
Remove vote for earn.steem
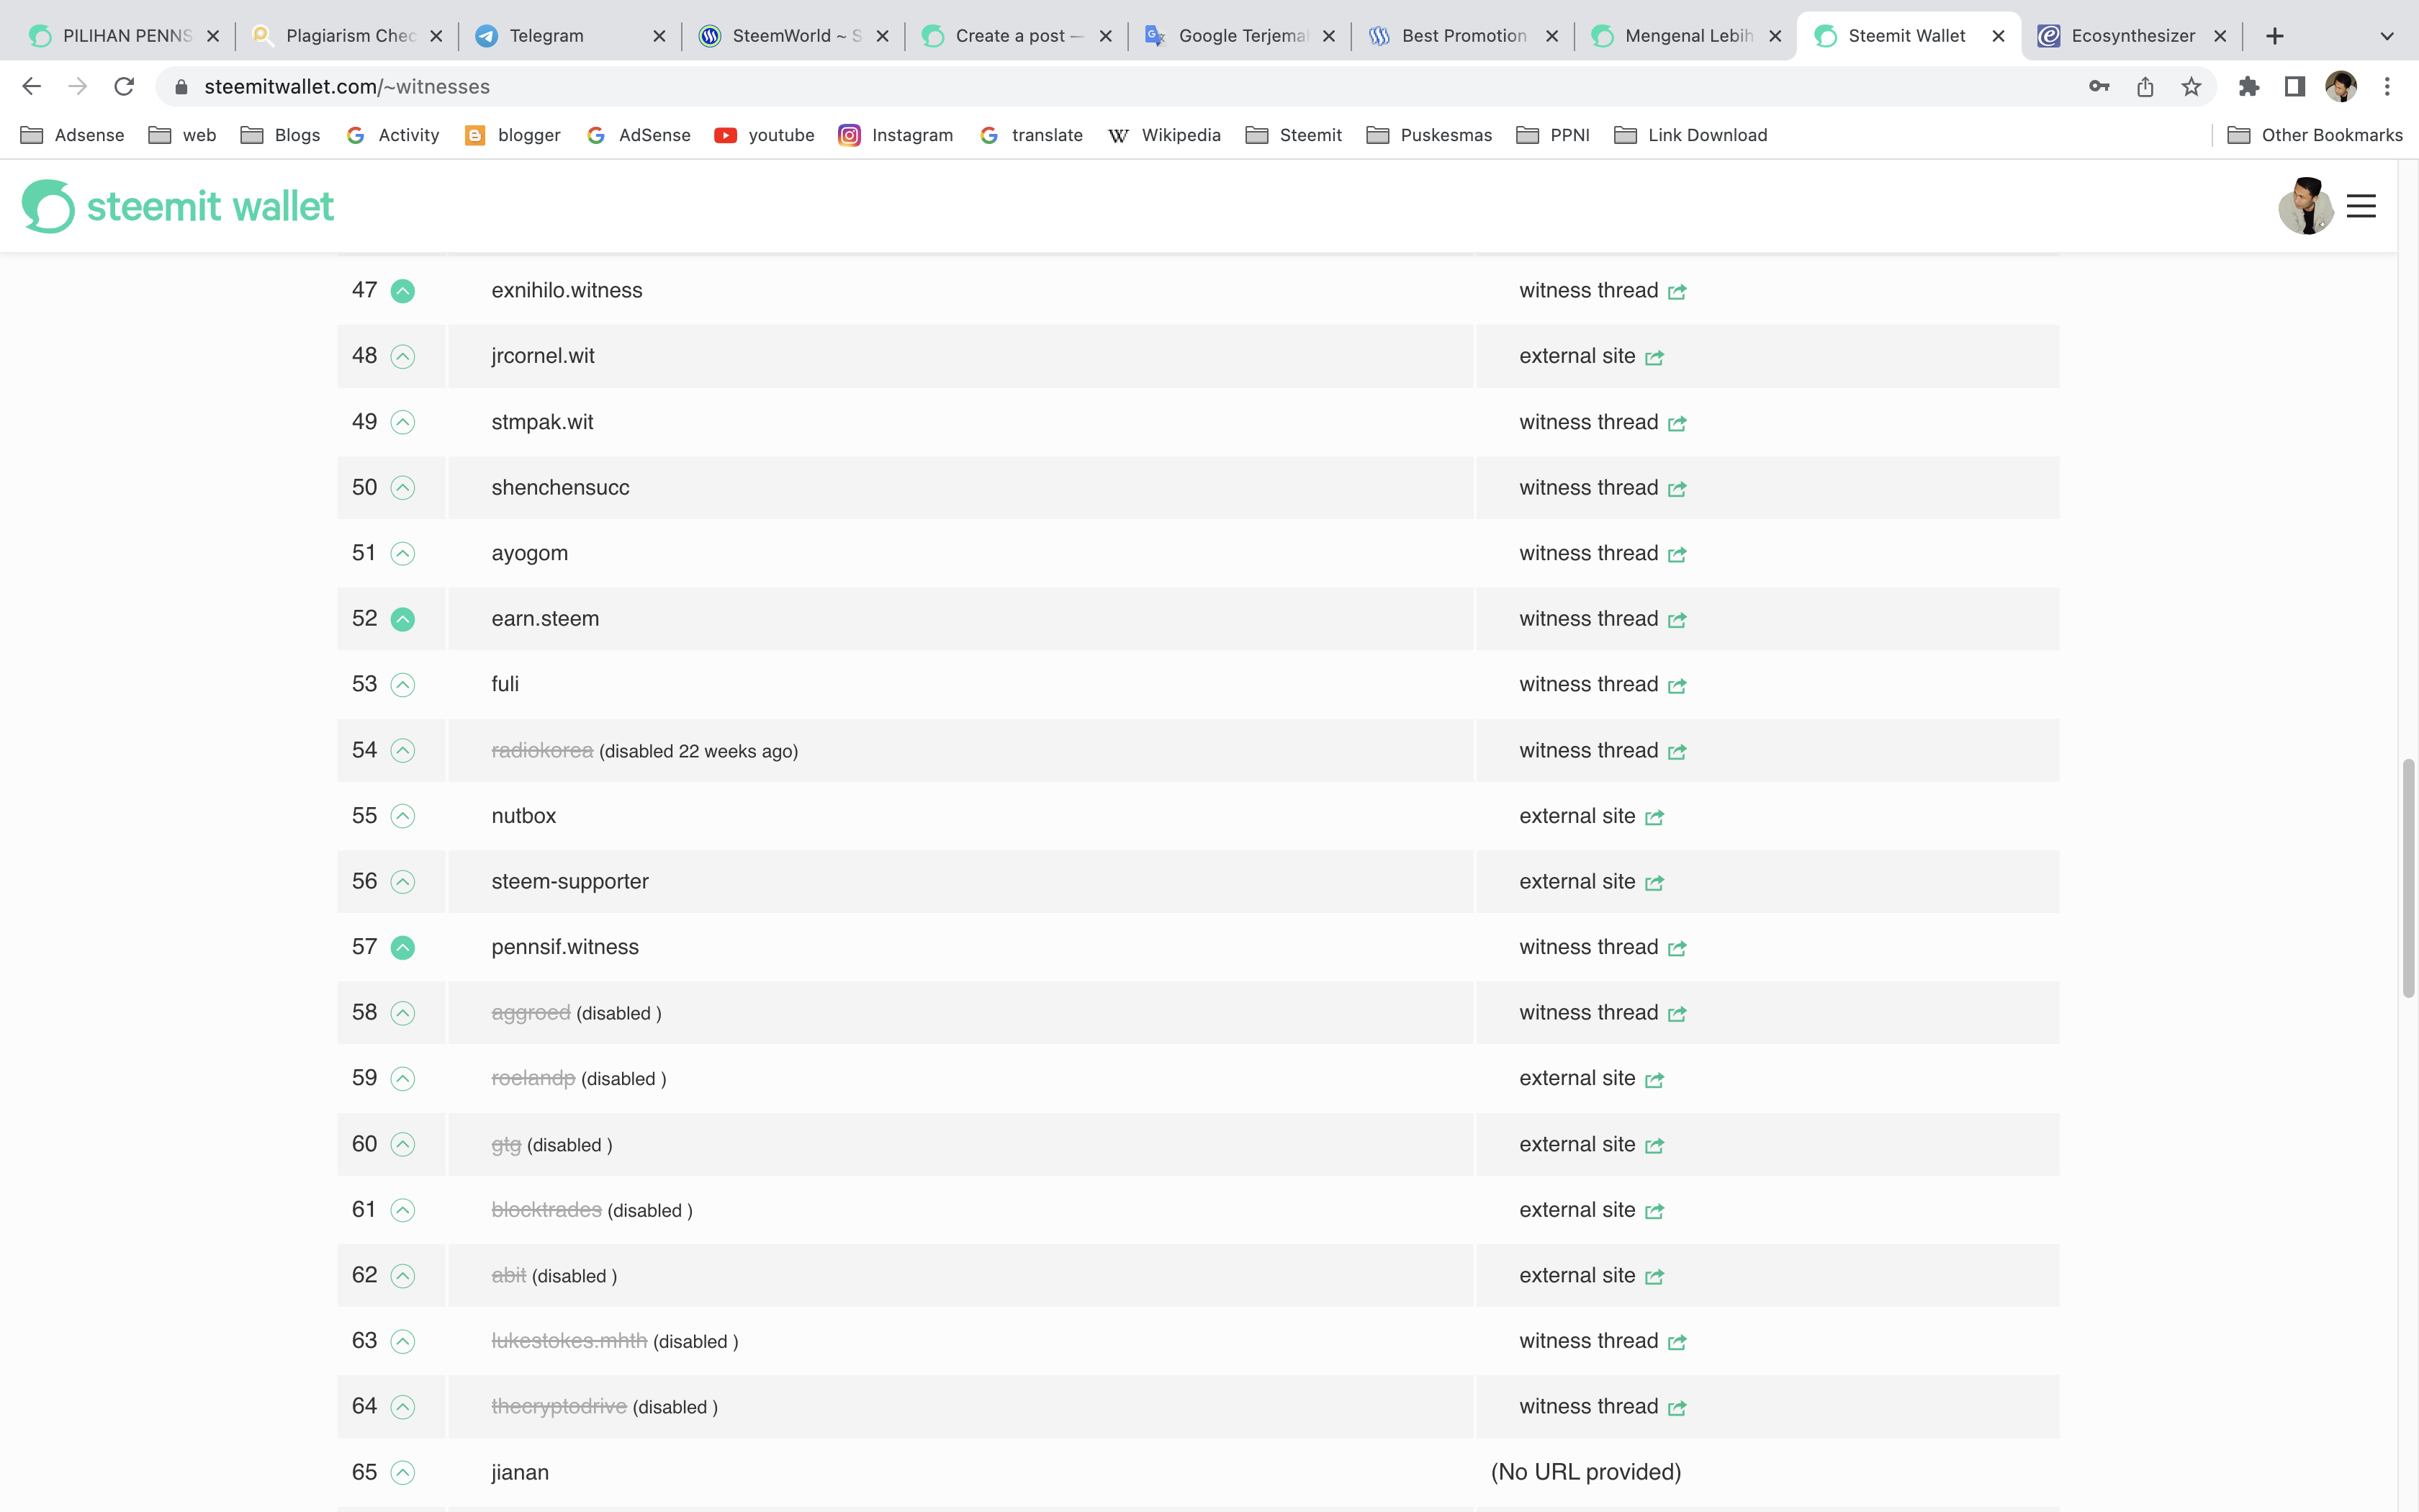point(403,619)
